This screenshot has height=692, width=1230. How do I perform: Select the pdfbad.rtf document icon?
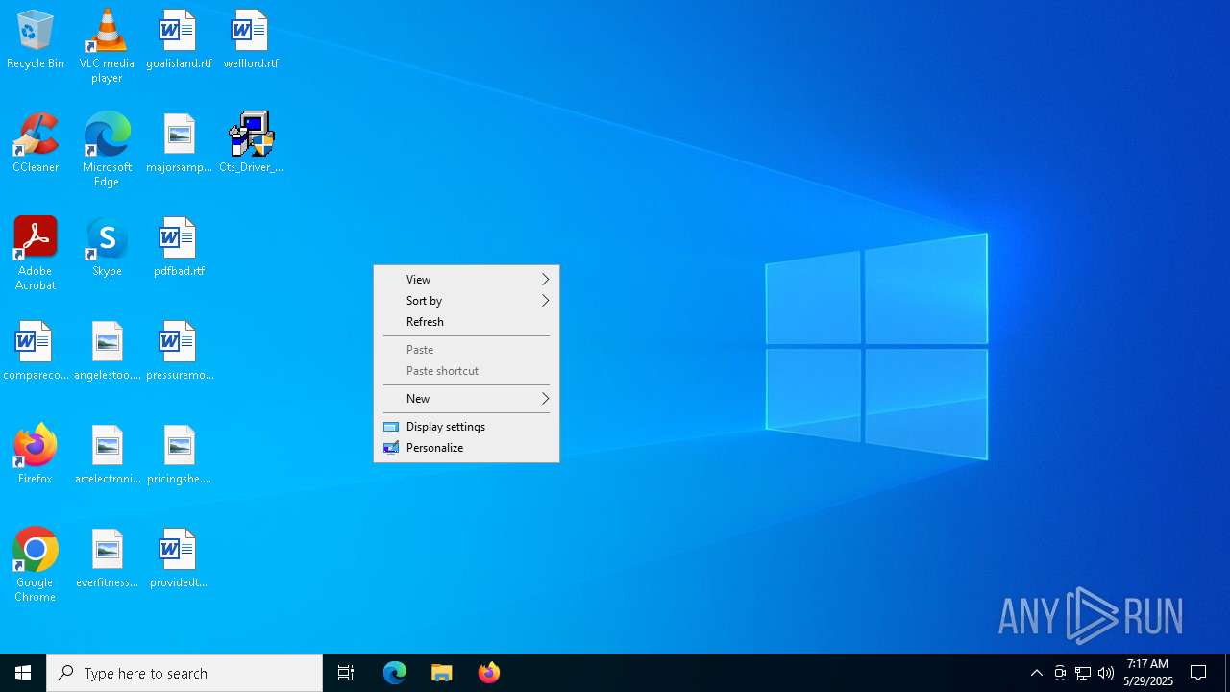pos(179,247)
